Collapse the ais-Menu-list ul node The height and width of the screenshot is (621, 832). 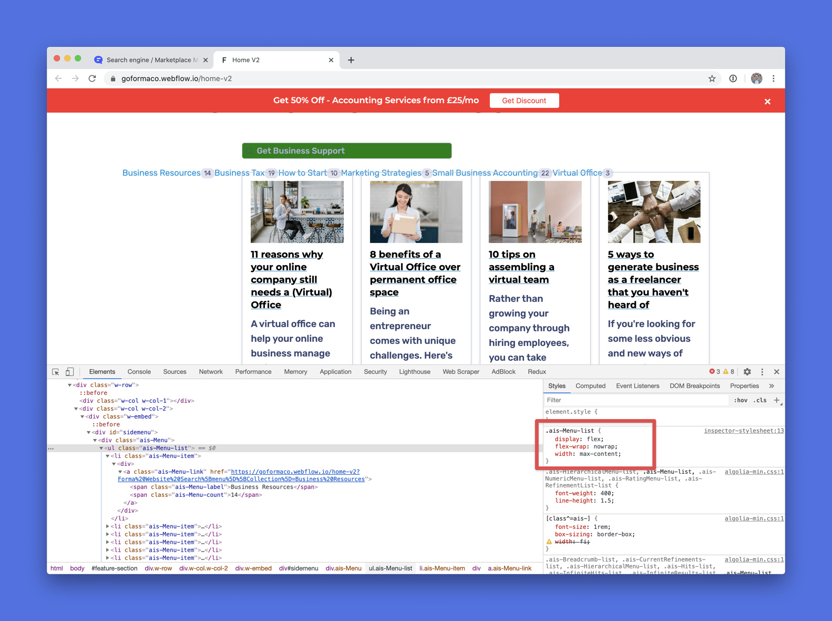[x=101, y=448]
